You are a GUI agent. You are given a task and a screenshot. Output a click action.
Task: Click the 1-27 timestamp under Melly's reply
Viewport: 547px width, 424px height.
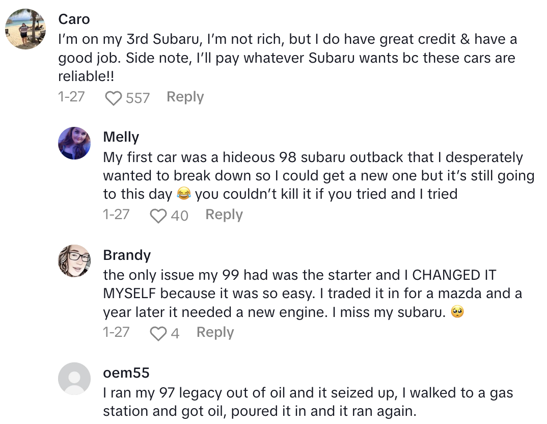tap(116, 215)
